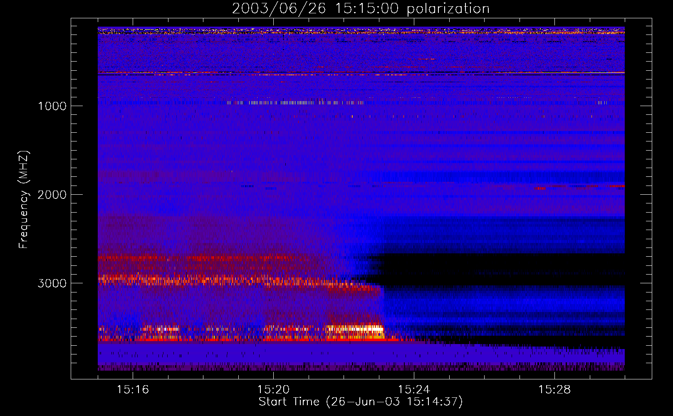Click the 15:24 time tick label
This screenshot has width=673, height=416.
tap(414, 390)
